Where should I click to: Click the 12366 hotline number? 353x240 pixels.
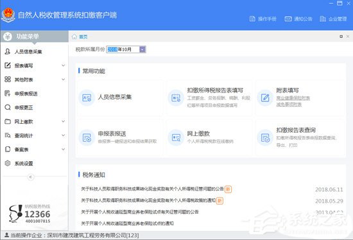pyautogui.click(x=37, y=214)
